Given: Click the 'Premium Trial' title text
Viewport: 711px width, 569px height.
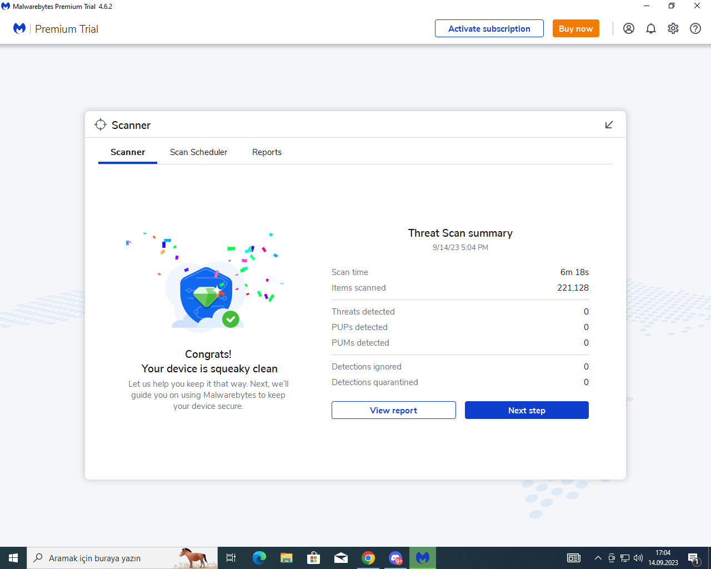Looking at the screenshot, I should [67, 29].
